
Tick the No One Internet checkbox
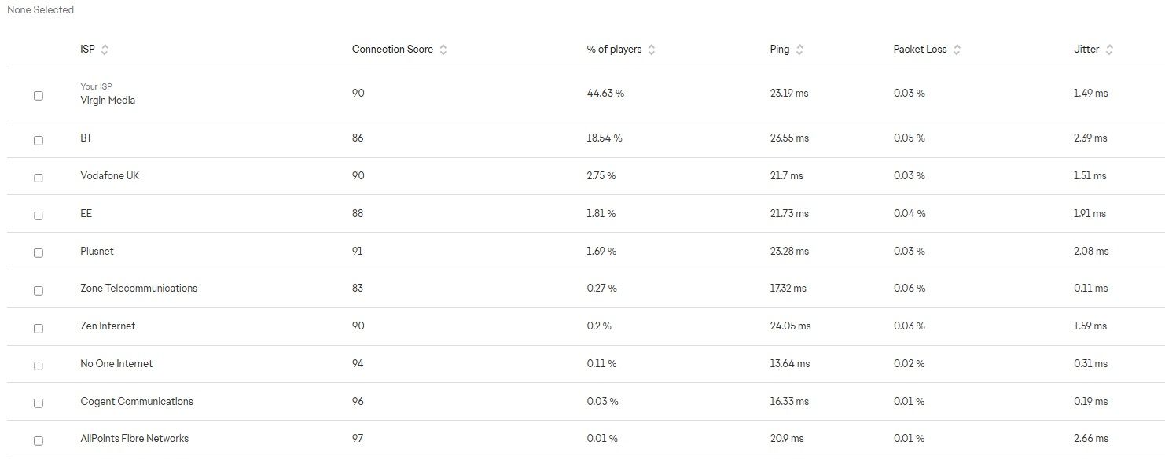click(39, 366)
